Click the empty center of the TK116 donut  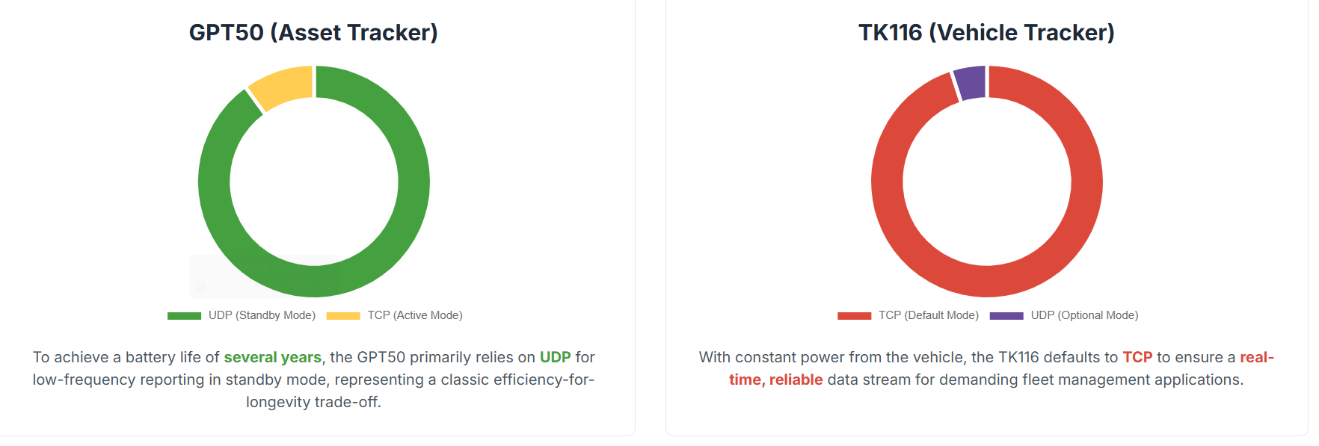tap(987, 182)
